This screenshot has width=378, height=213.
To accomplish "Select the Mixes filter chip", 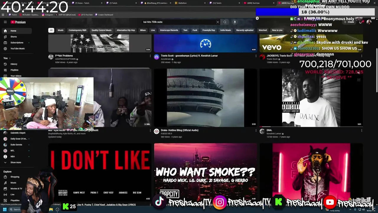I will [143, 30].
